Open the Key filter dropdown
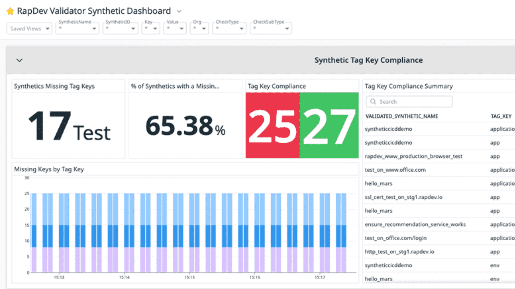Viewport: 515px width, 289px height. [x=151, y=29]
